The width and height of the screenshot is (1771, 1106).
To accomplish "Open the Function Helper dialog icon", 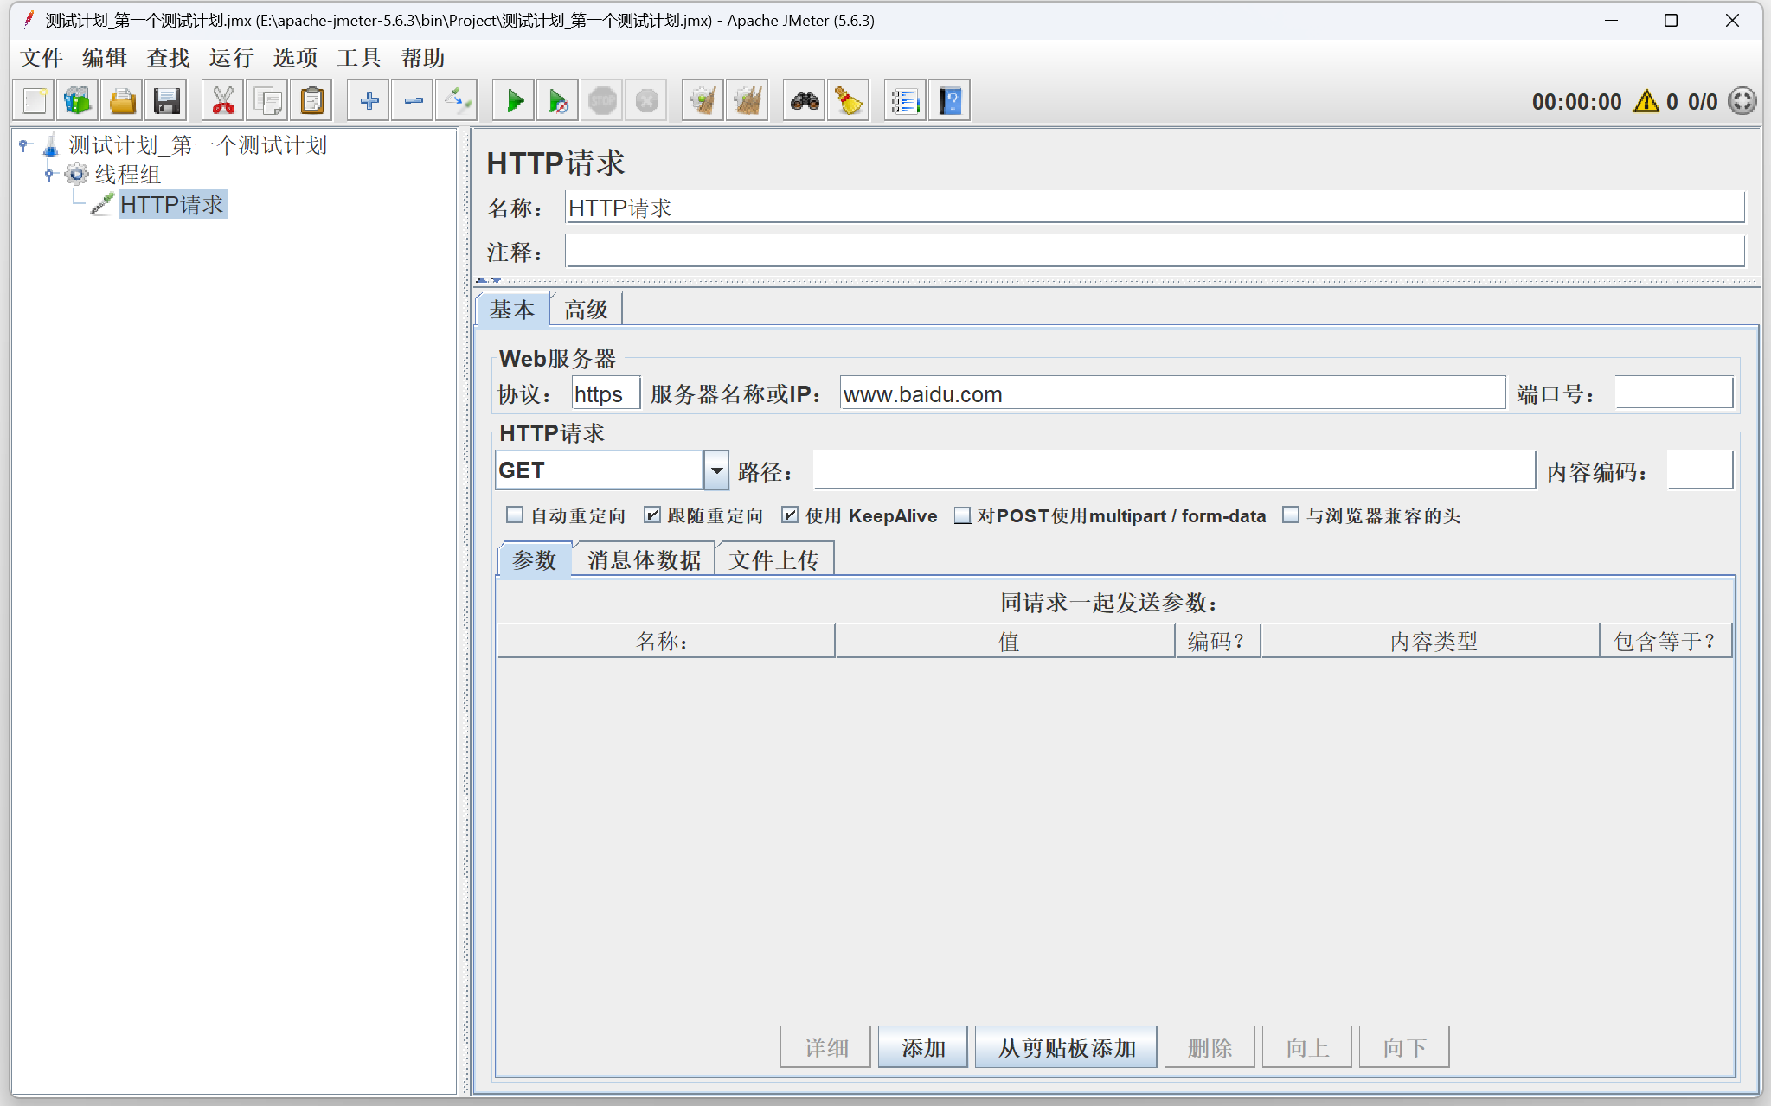I will 905,101.
